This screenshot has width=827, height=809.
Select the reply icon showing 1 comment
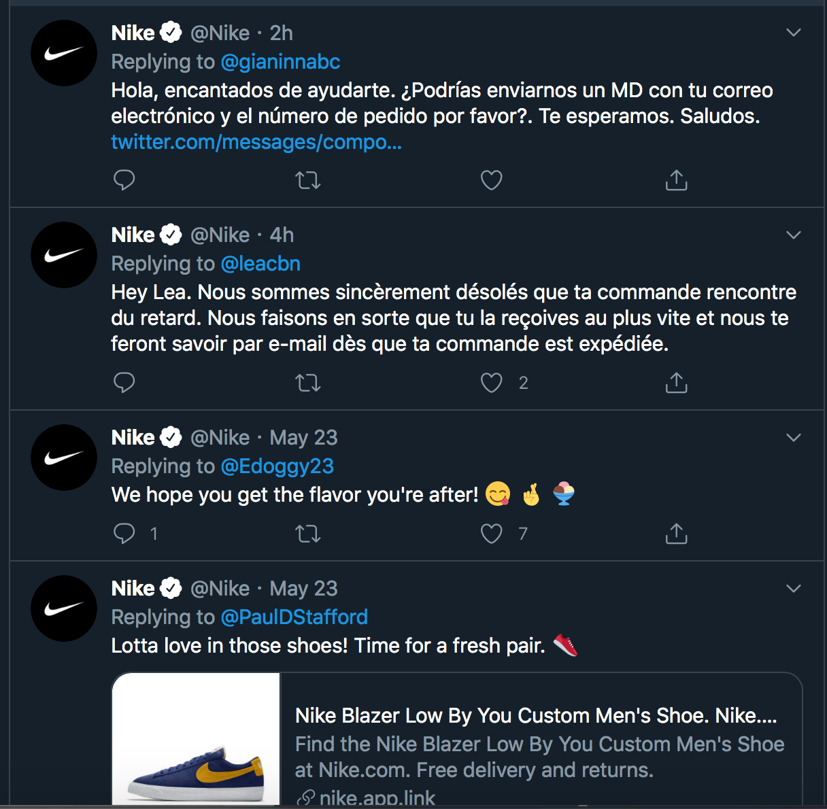point(124,534)
